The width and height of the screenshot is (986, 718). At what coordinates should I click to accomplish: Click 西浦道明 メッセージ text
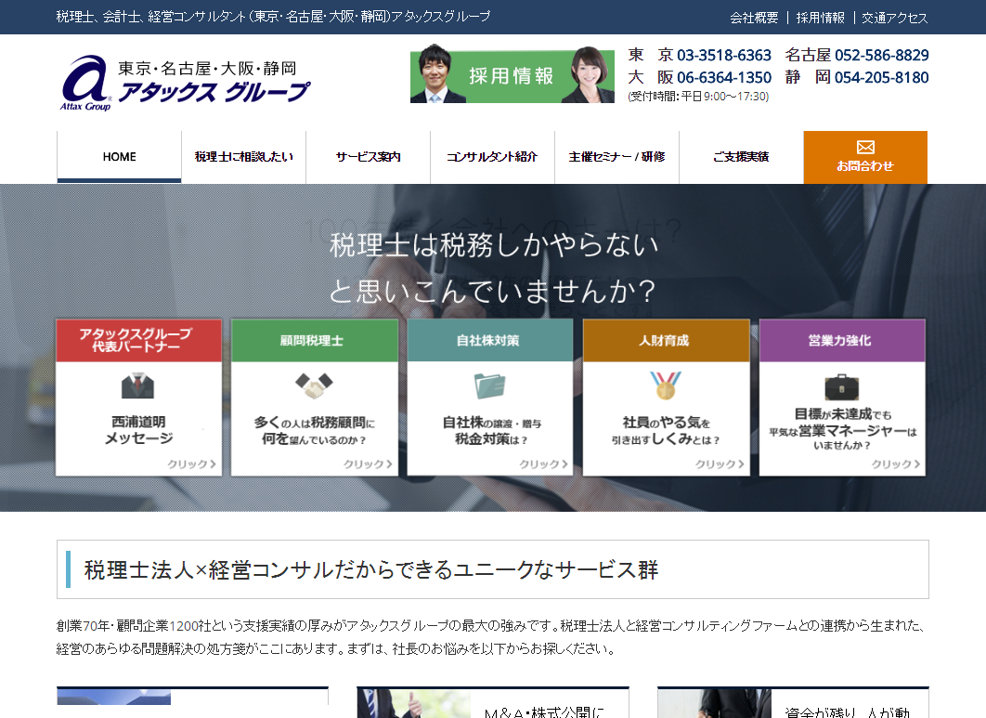tap(139, 430)
